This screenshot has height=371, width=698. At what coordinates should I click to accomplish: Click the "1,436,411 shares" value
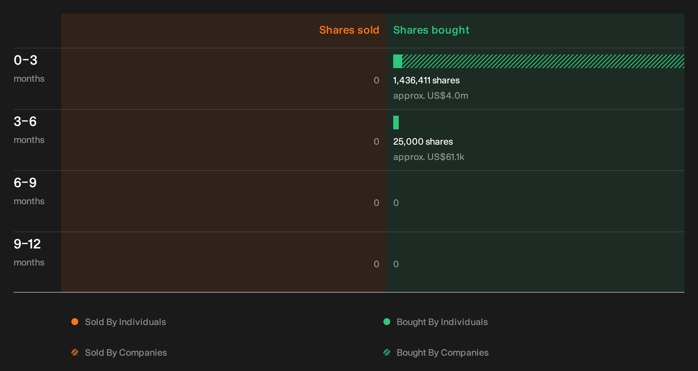coord(426,80)
